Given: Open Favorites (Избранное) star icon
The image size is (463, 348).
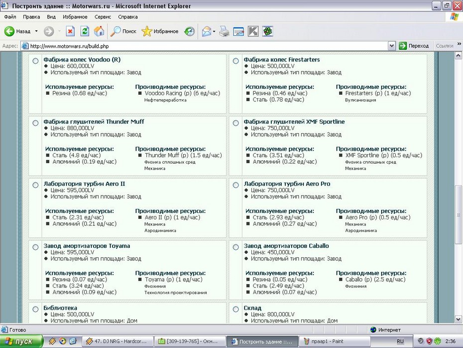Looking at the screenshot, I should coord(147,31).
